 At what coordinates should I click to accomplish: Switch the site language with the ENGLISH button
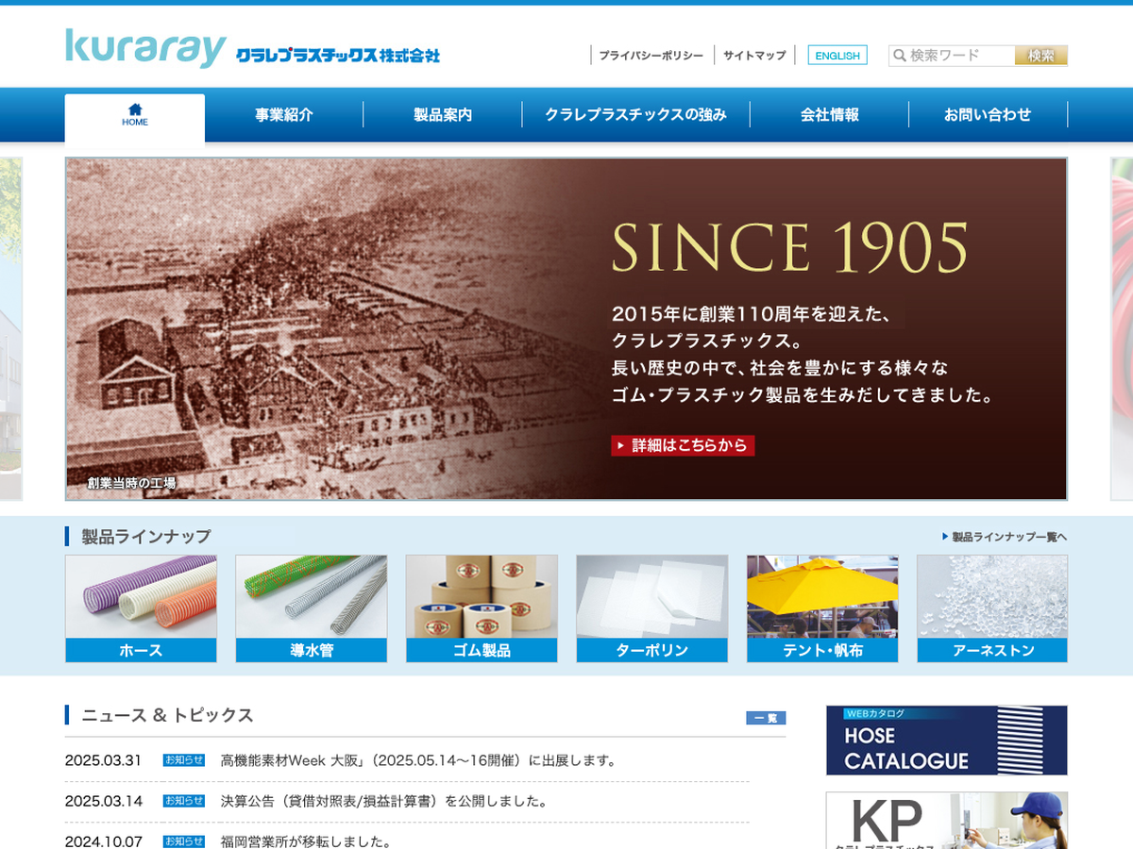[x=837, y=56]
